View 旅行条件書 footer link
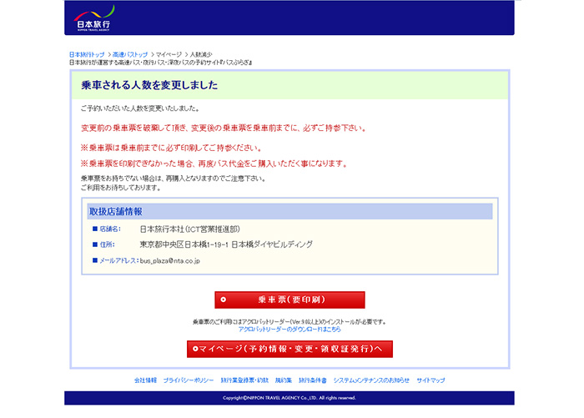 tap(313, 380)
